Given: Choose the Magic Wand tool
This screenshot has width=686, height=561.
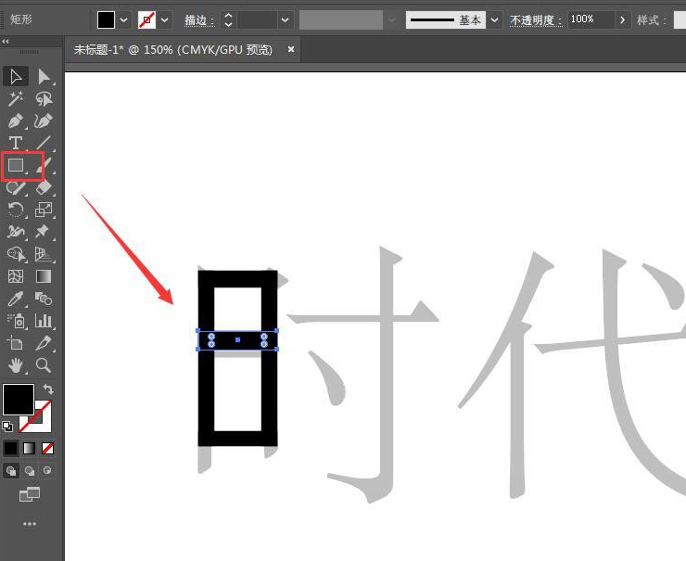Looking at the screenshot, I should [x=16, y=99].
